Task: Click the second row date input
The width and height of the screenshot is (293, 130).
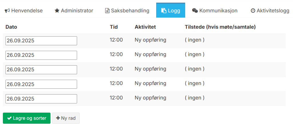Action: click(x=41, y=55)
